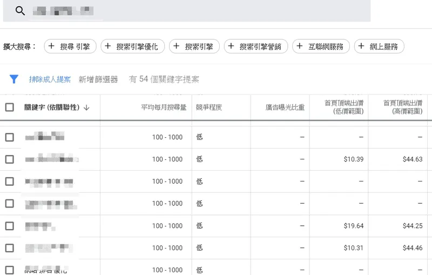The height and width of the screenshot is (275, 432).
Task: Click plus icon on 搜索引擎優化 chip
Action: pos(108,46)
